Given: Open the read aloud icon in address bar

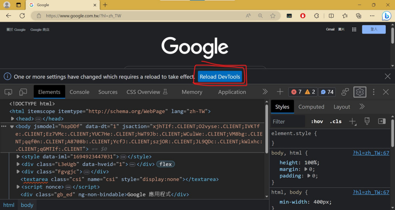Looking at the screenshot, I should (248, 15).
